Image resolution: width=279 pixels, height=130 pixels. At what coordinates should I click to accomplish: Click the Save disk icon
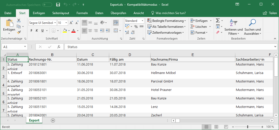tap(58, 5)
